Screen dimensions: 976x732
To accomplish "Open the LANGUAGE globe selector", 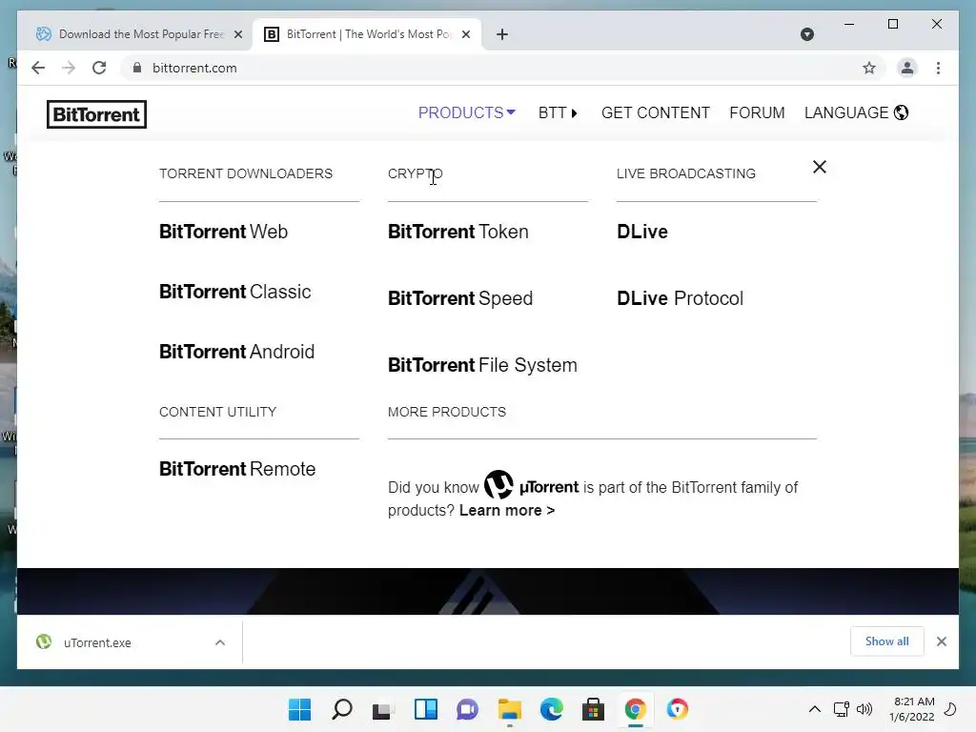I will click(x=856, y=112).
